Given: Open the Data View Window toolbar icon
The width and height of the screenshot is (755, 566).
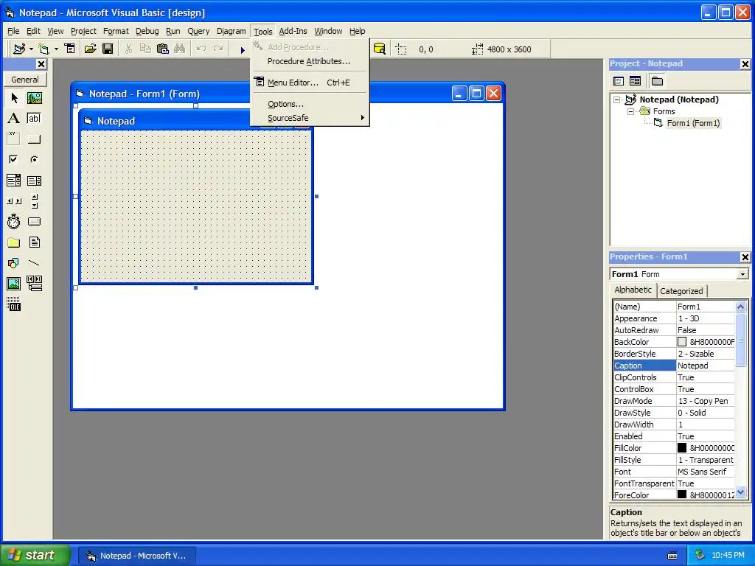Looking at the screenshot, I should tap(380, 49).
